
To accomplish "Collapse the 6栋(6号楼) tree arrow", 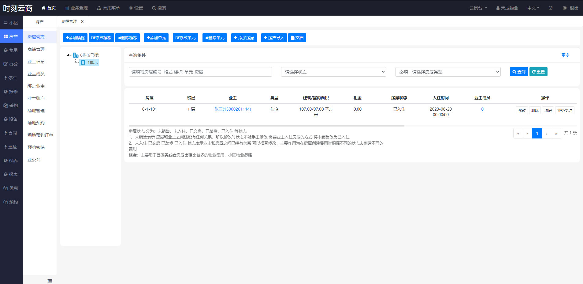I will [x=68, y=55].
